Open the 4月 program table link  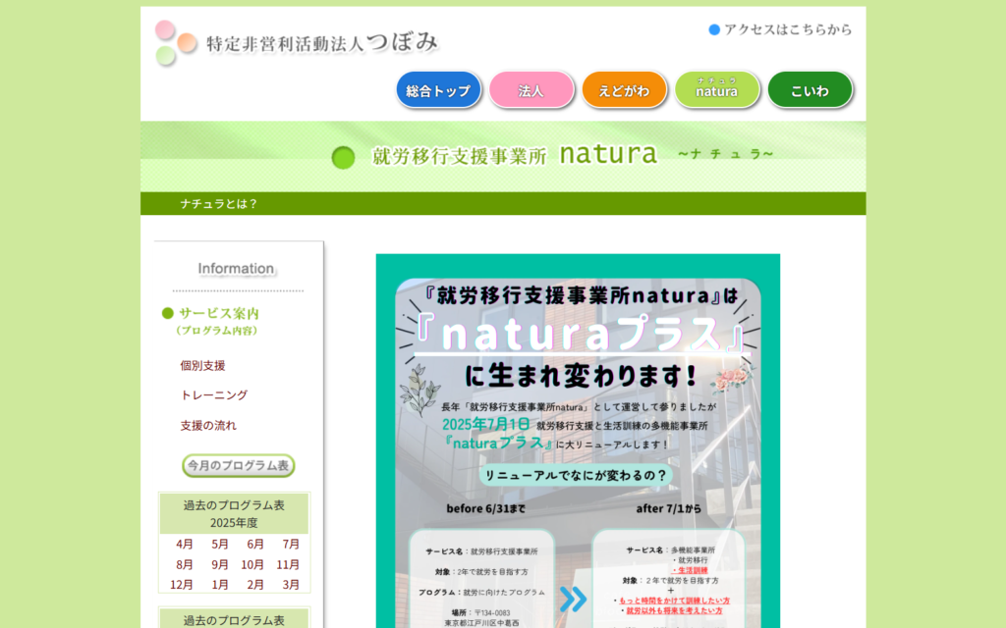coord(184,544)
